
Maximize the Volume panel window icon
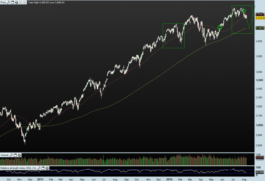click(x=15, y=155)
